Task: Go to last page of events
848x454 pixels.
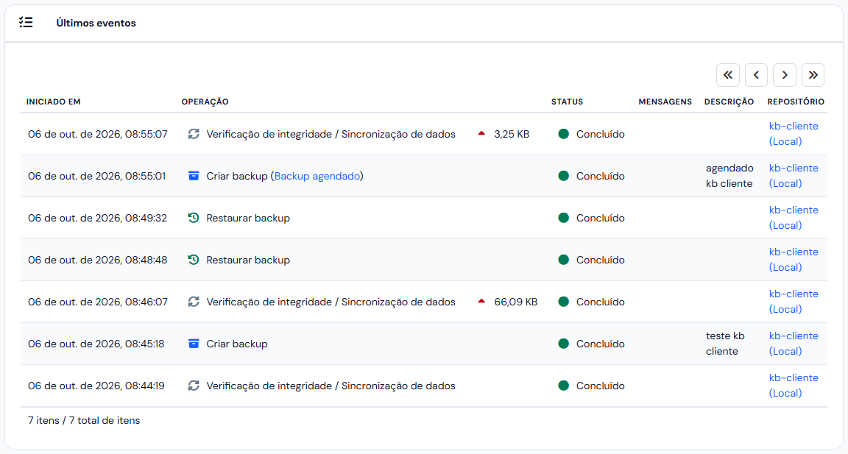Action: [x=813, y=75]
